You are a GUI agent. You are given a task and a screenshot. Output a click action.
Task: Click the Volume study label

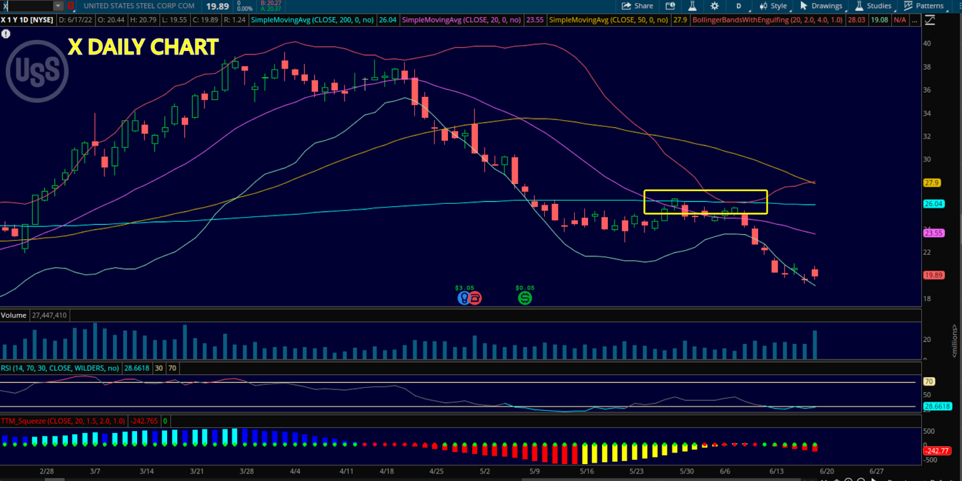(14, 315)
